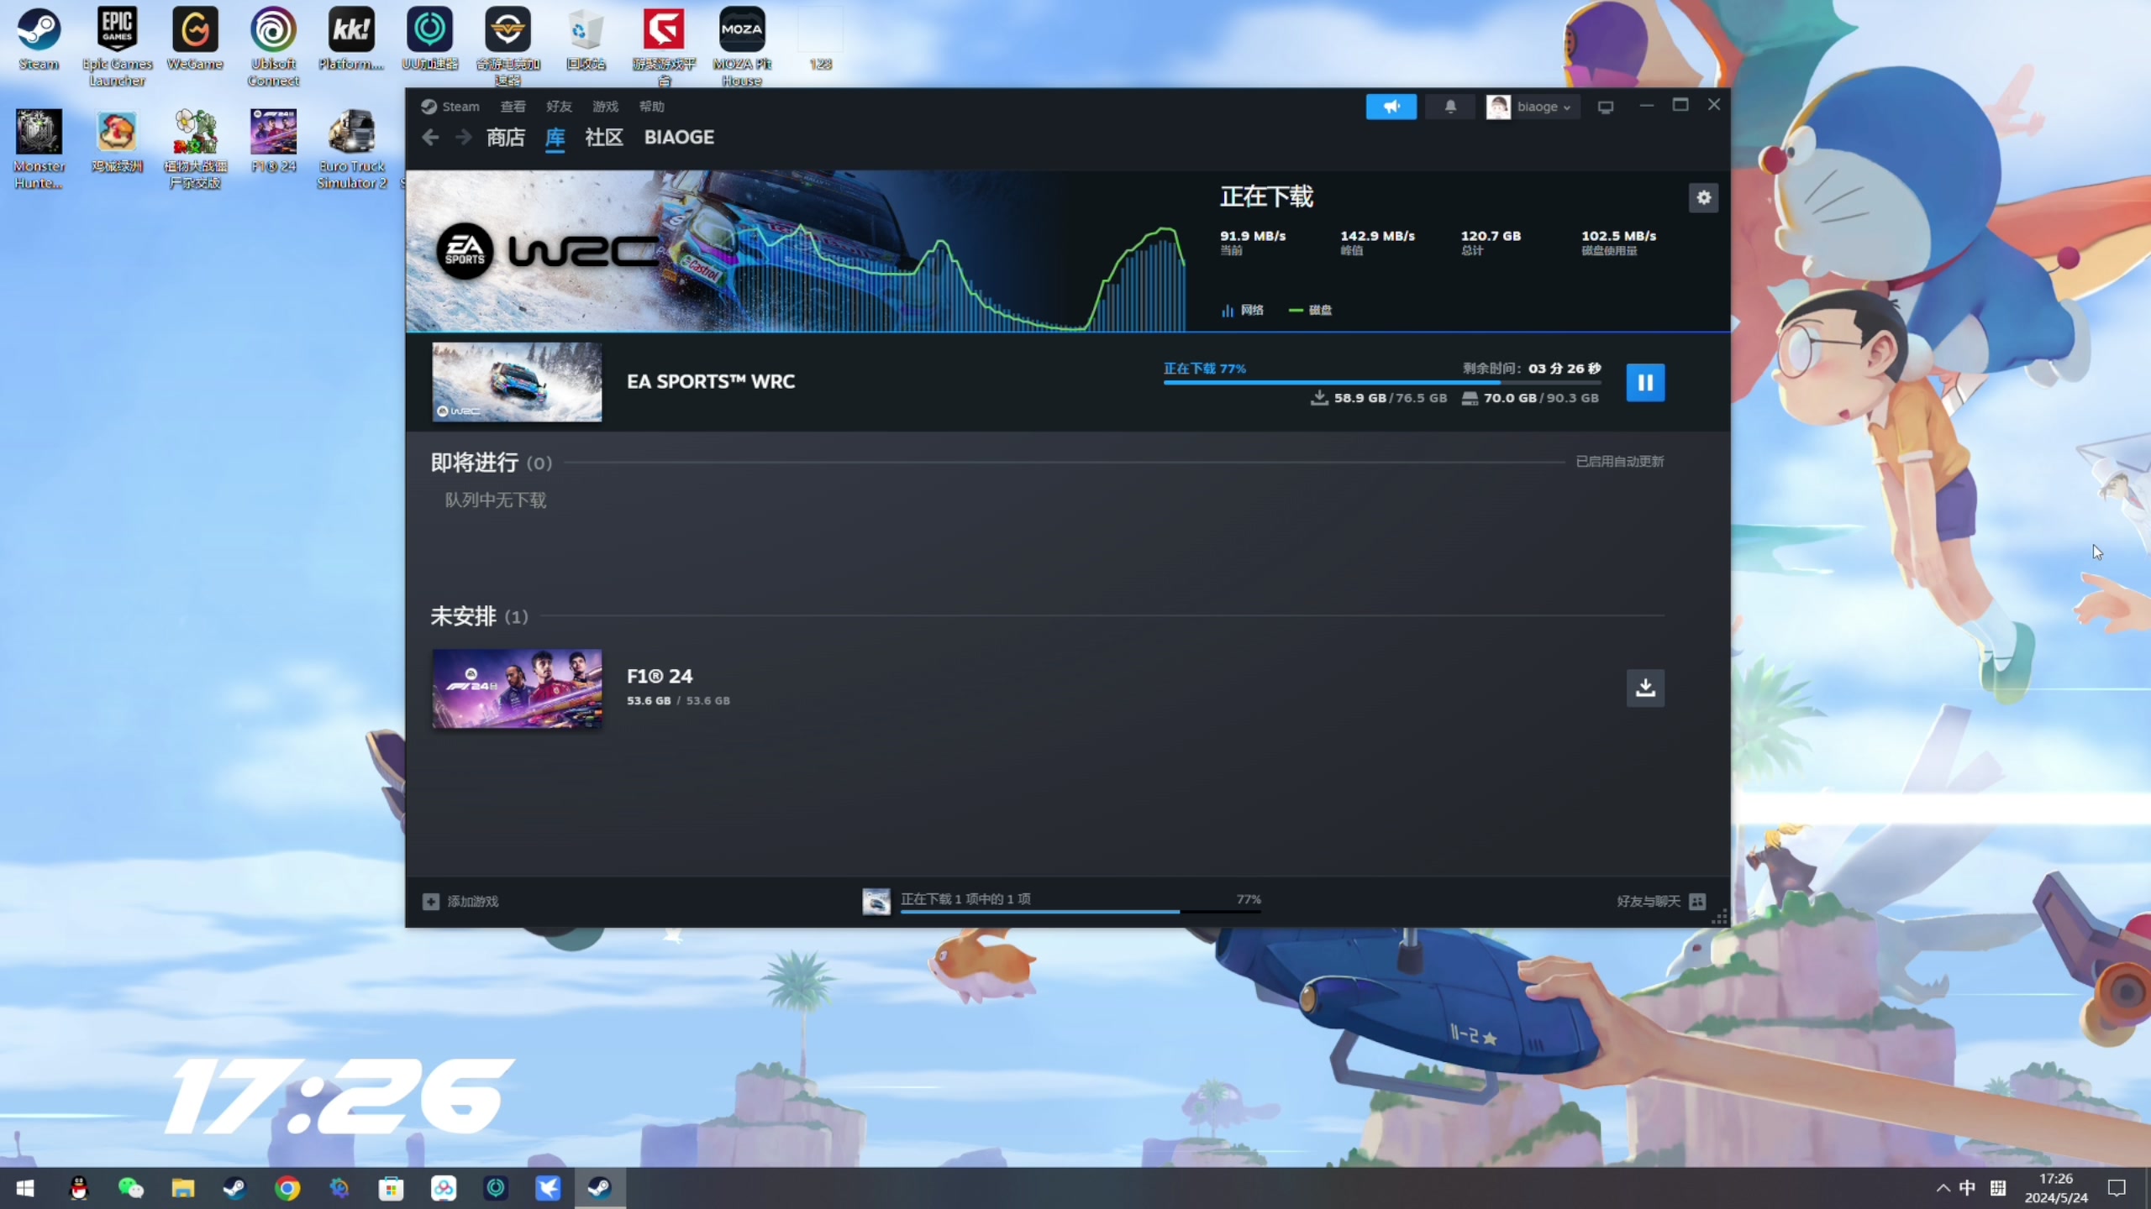Open the Windows Start menu
The width and height of the screenshot is (2151, 1209).
[25, 1188]
